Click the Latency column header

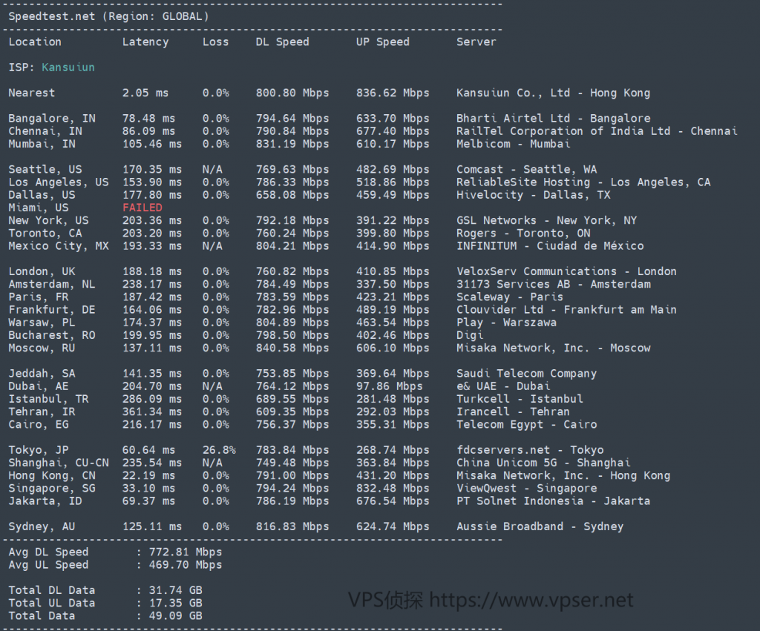145,42
